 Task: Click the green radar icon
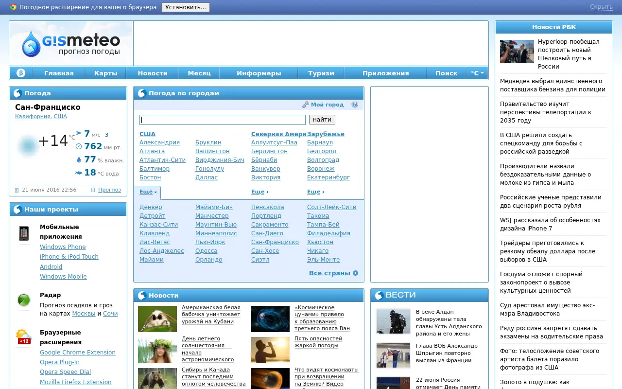click(x=23, y=300)
